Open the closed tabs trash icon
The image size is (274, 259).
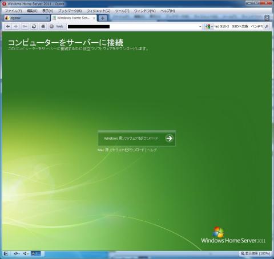click(x=267, y=18)
